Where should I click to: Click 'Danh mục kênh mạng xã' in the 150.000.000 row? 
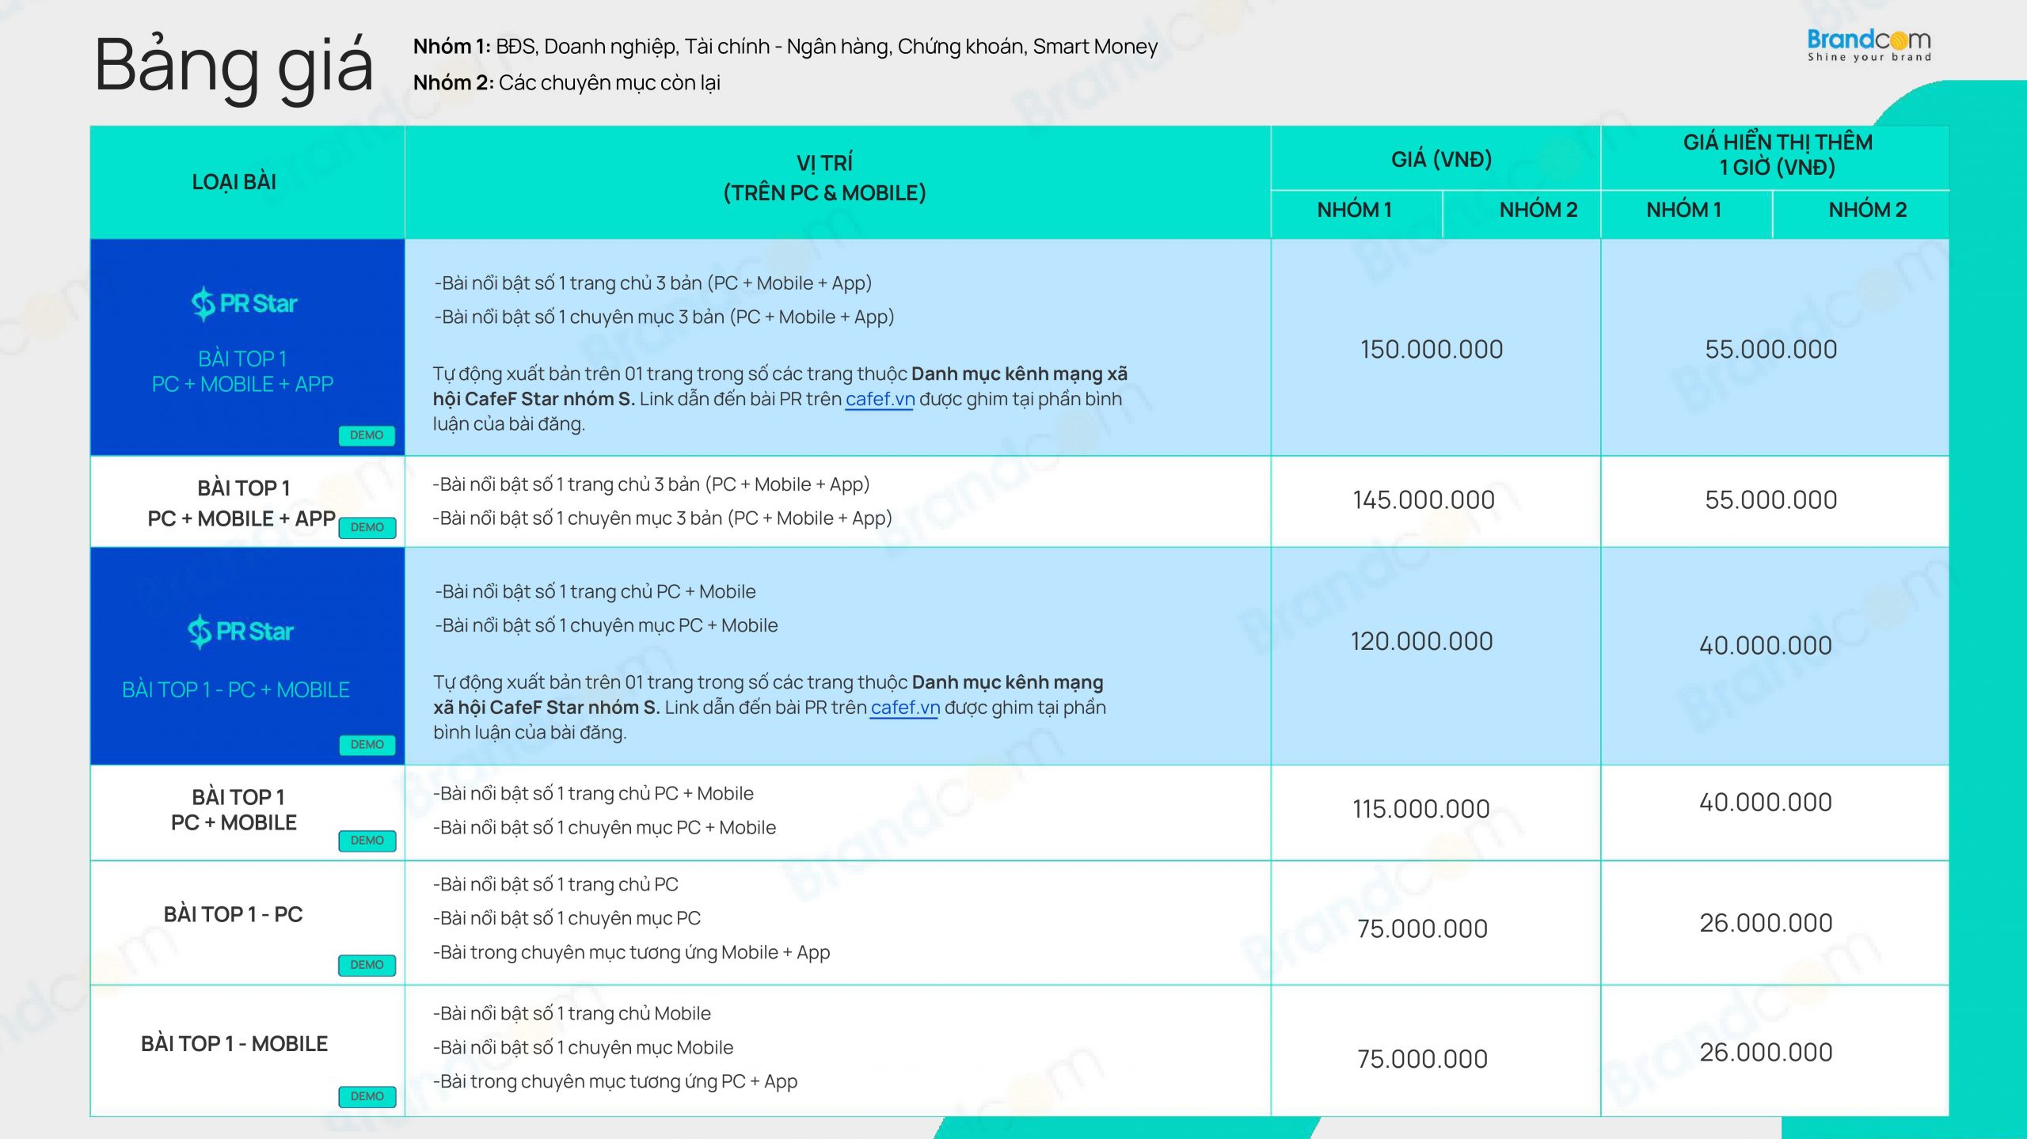[x=1020, y=374]
